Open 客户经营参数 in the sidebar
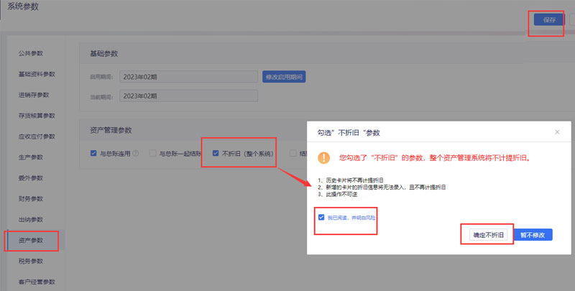575x291 pixels. click(37, 282)
